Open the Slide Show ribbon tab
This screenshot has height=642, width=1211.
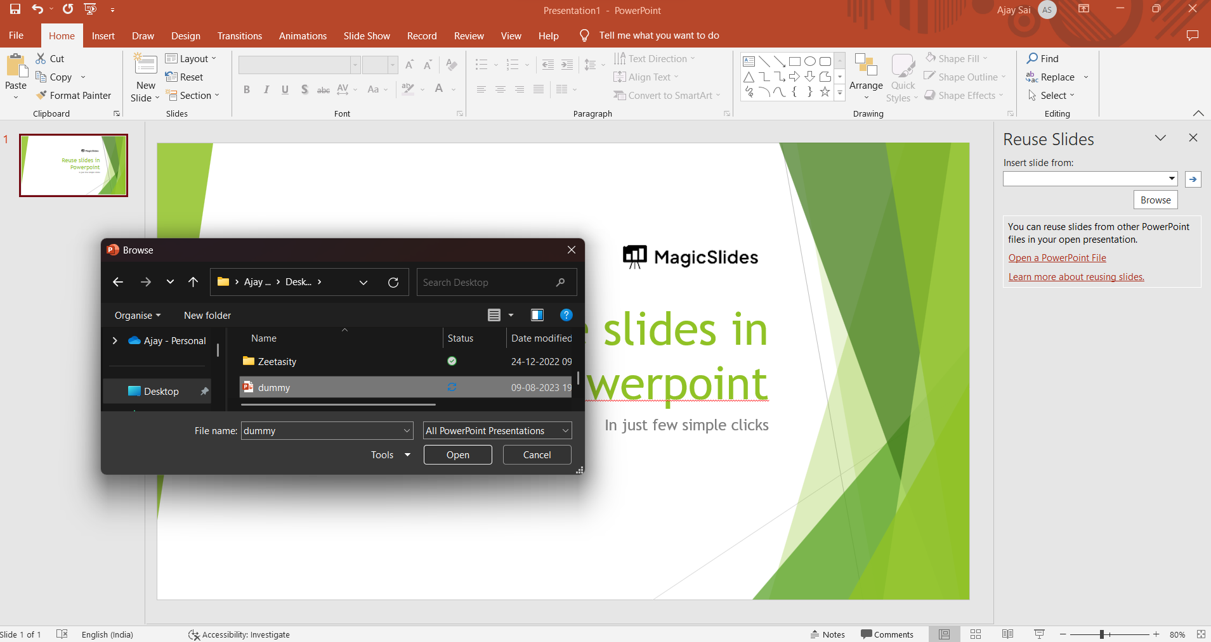click(367, 36)
